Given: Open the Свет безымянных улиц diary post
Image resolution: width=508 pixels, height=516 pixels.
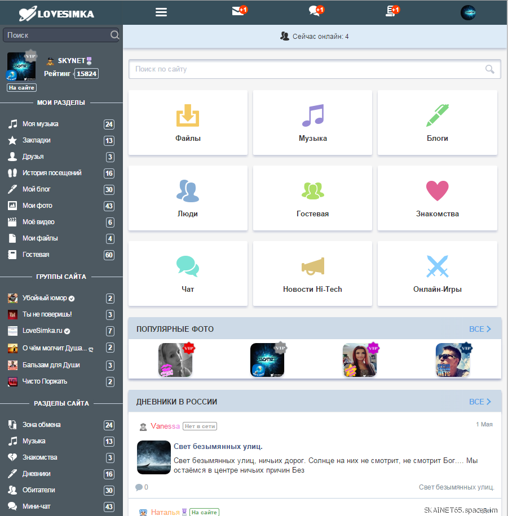Looking at the screenshot, I should [x=218, y=447].
